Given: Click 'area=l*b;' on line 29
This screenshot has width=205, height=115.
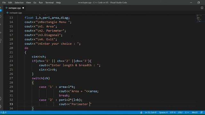Looking at the screenshot, I should (67, 87).
